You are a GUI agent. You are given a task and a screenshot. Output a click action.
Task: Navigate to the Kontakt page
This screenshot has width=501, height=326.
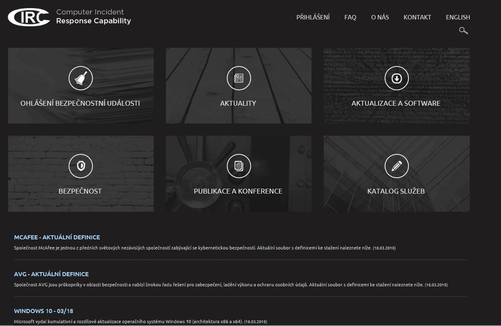417,17
